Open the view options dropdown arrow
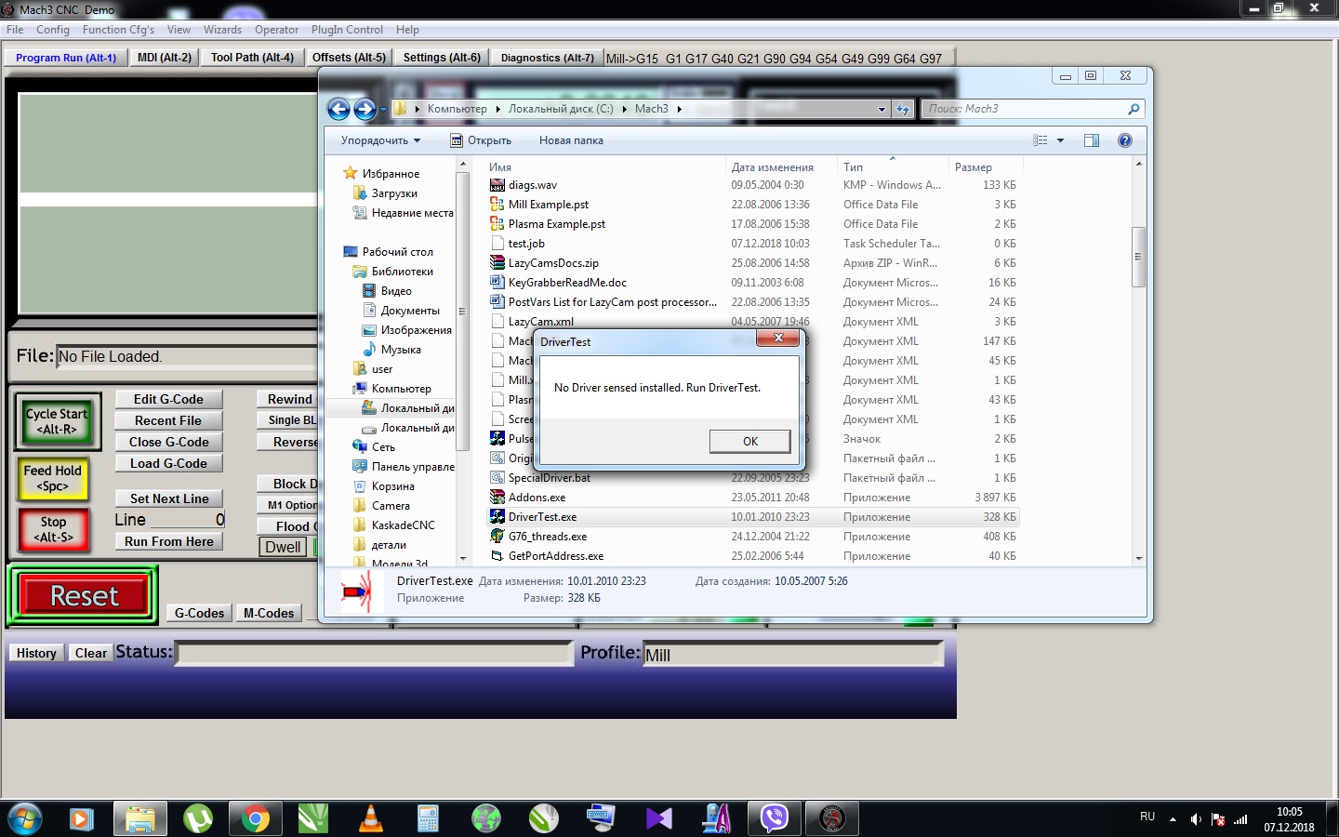 click(1060, 140)
